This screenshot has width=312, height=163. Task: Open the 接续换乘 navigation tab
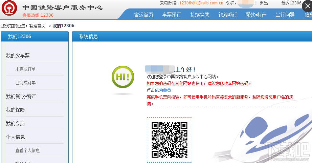coord(200,15)
